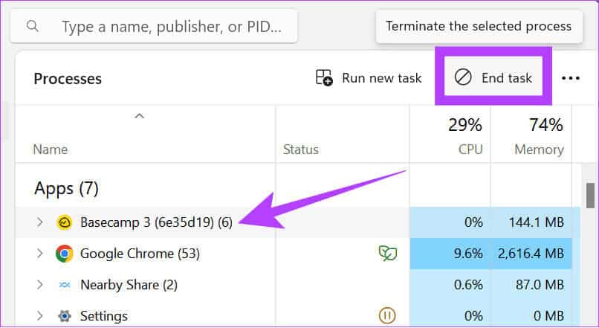
Task: Click the search magnifier icon
Action: pos(33,26)
